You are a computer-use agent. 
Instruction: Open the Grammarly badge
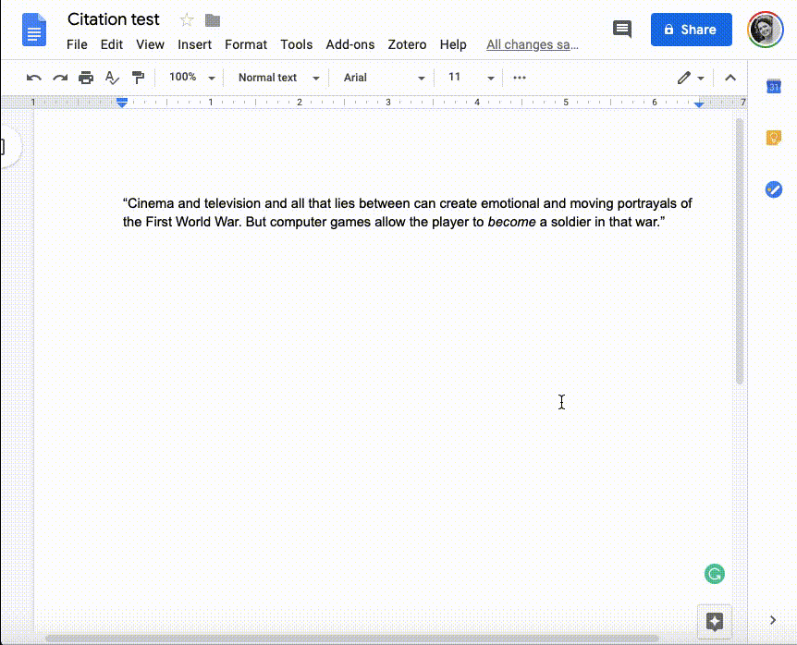[714, 574]
